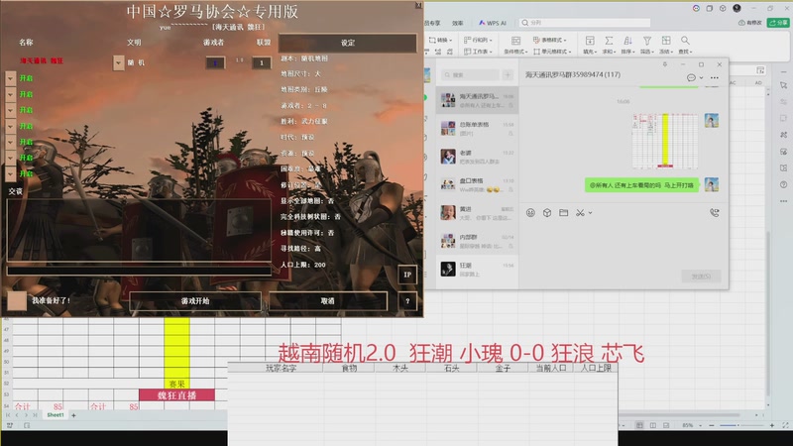Viewport: 793px width, 446px height.
Task: Click the WPS search box at top
Action: [x=585, y=23]
